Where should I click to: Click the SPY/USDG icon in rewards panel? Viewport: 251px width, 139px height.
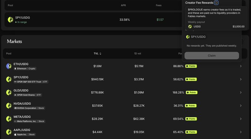[x=188, y=37]
